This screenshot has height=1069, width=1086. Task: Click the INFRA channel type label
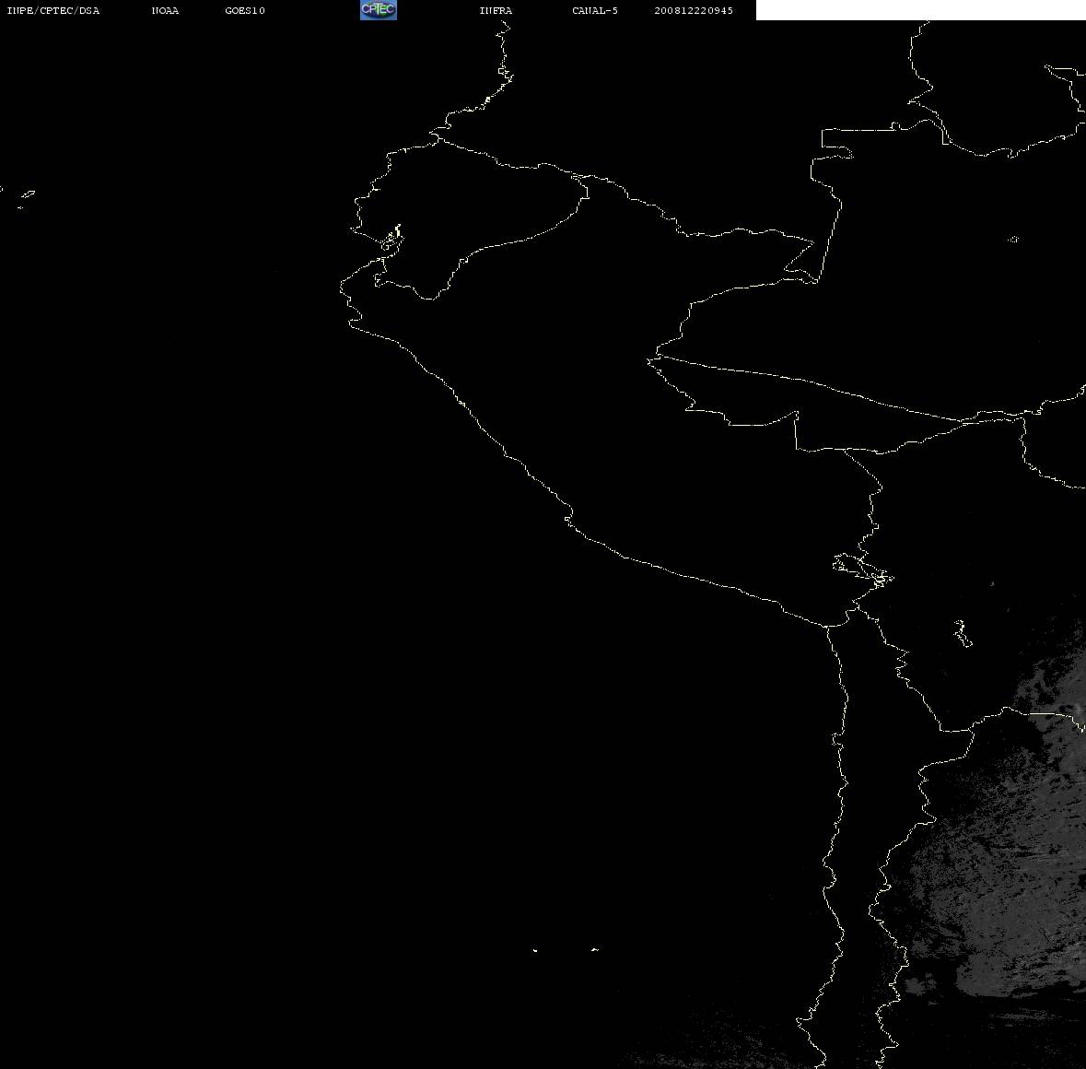pyautogui.click(x=496, y=10)
